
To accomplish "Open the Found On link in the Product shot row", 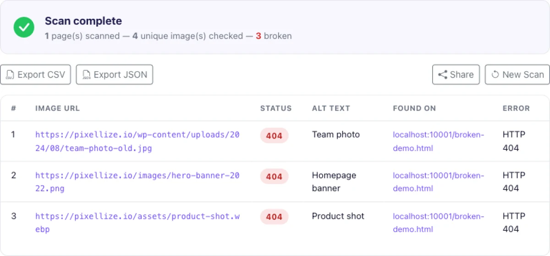I will tap(438, 223).
